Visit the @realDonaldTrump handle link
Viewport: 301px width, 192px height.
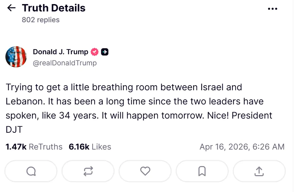point(65,63)
